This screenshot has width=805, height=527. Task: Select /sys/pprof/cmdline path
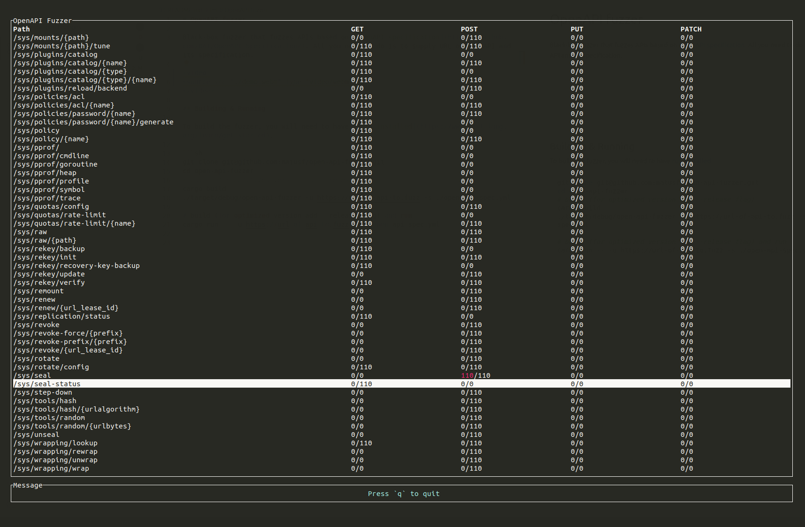point(51,156)
